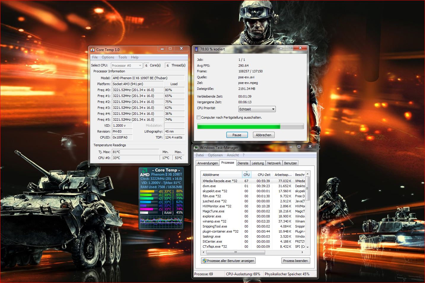The image size is (425, 283).
Task: Open Task-Manager Ansicht menu
Action: pyautogui.click(x=233, y=155)
